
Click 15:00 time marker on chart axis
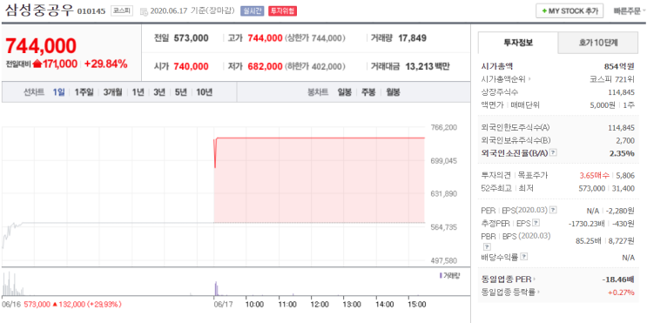click(x=417, y=305)
